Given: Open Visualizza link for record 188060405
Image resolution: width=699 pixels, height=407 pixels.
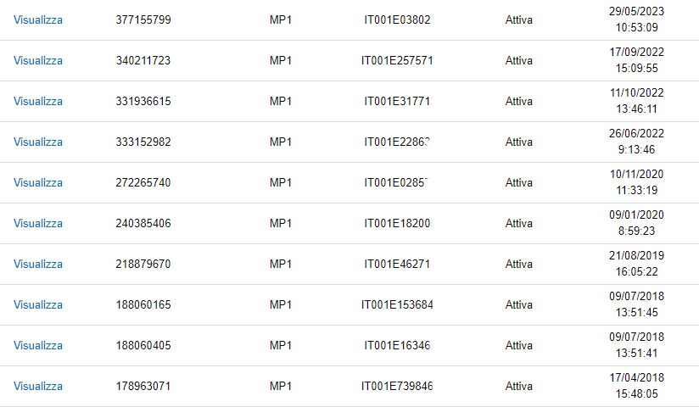Looking at the screenshot, I should 38,345.
